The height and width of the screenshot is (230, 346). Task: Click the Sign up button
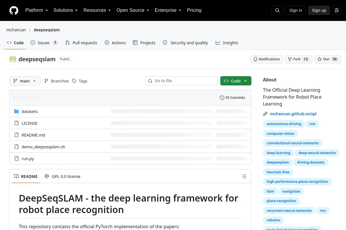(319, 10)
